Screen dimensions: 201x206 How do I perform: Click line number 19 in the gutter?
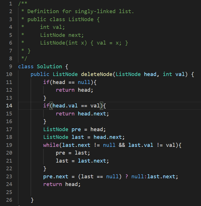click(x=9, y=145)
